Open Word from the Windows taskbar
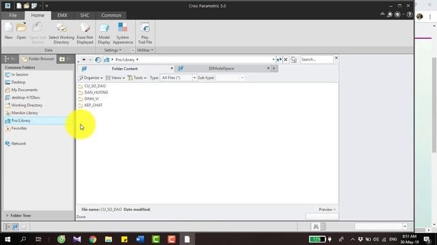The width and height of the screenshot is (437, 245). coord(140,239)
